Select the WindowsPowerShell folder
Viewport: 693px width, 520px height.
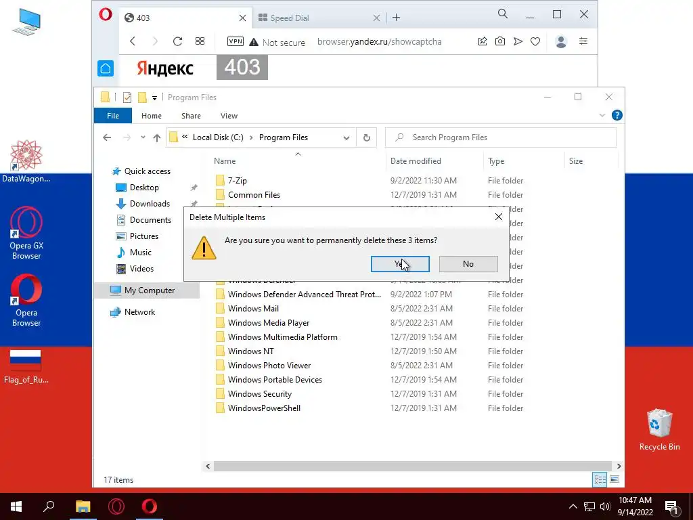pyautogui.click(x=264, y=408)
